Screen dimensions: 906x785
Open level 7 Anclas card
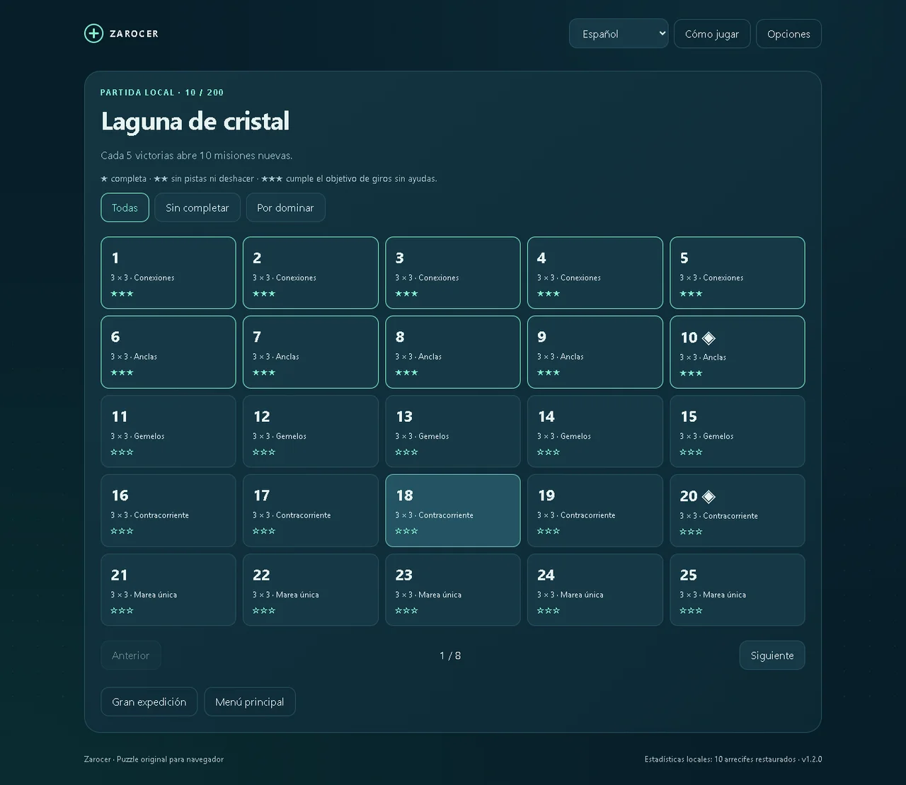coord(311,352)
